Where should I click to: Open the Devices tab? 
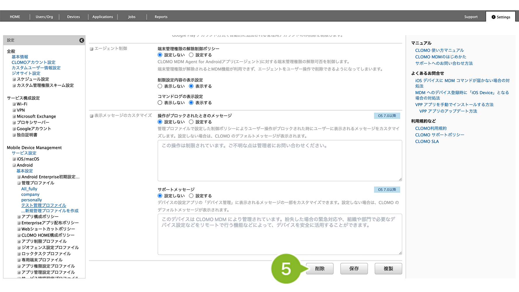[x=73, y=17]
